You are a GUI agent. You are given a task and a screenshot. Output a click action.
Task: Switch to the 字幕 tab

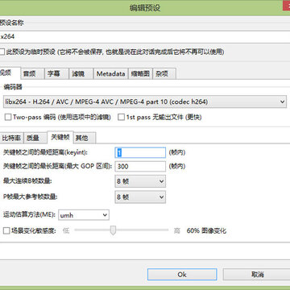pyautogui.click(x=56, y=73)
